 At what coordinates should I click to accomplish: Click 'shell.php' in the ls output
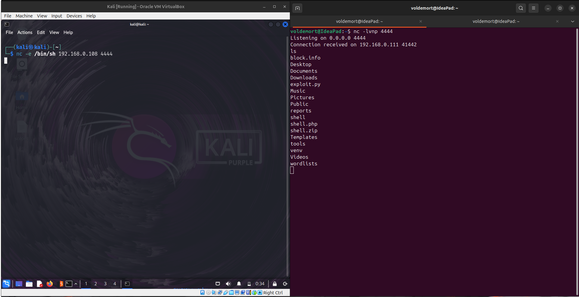304,124
